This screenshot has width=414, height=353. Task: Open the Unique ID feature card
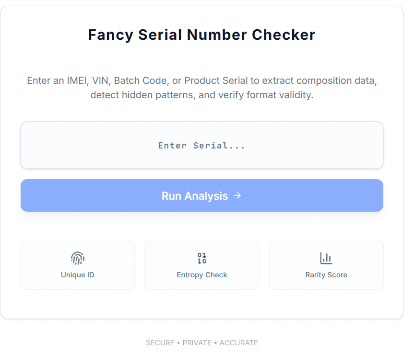pos(77,265)
